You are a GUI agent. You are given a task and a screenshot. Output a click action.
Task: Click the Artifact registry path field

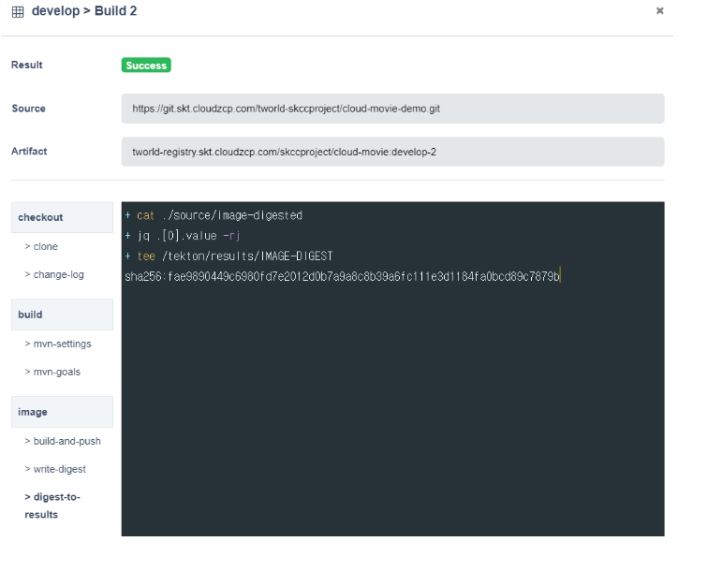coord(392,152)
